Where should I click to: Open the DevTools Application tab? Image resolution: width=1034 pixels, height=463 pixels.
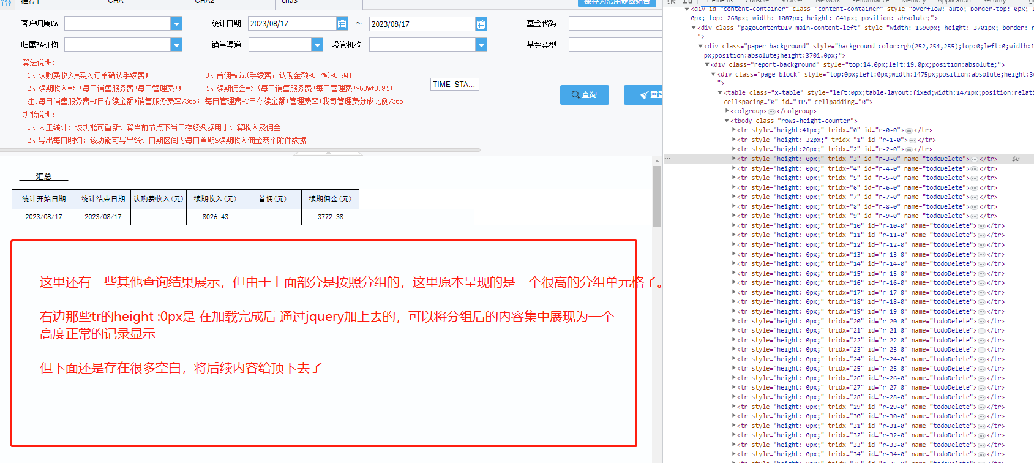[954, 2]
